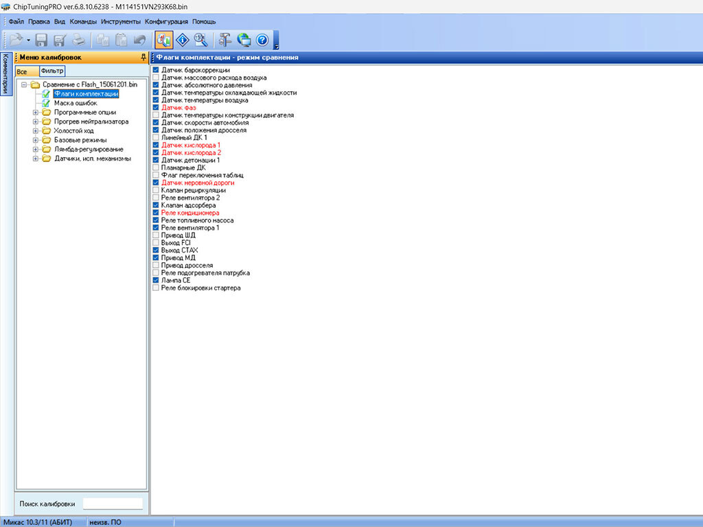This screenshot has height=527, width=703.
Task: Switch to the Все tab
Action: coord(27,71)
